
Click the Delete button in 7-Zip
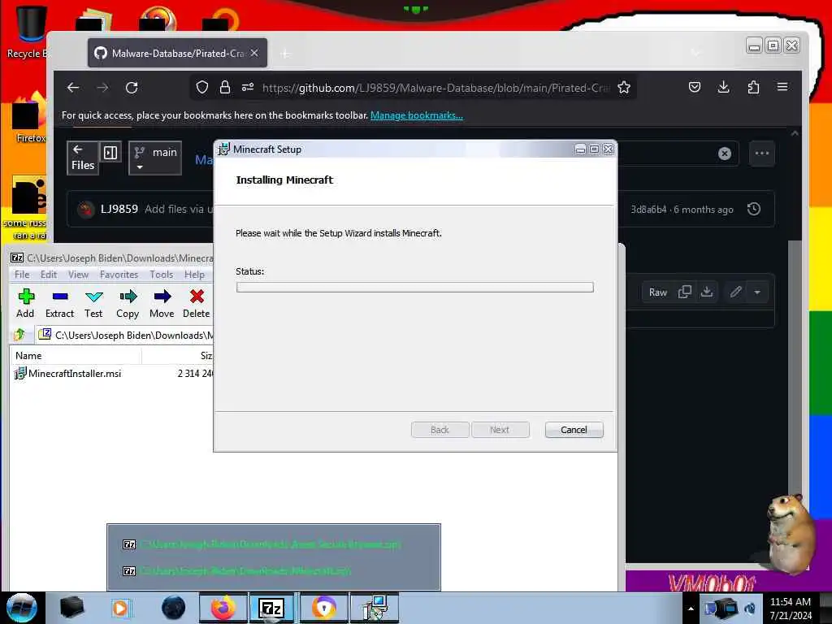(197, 303)
